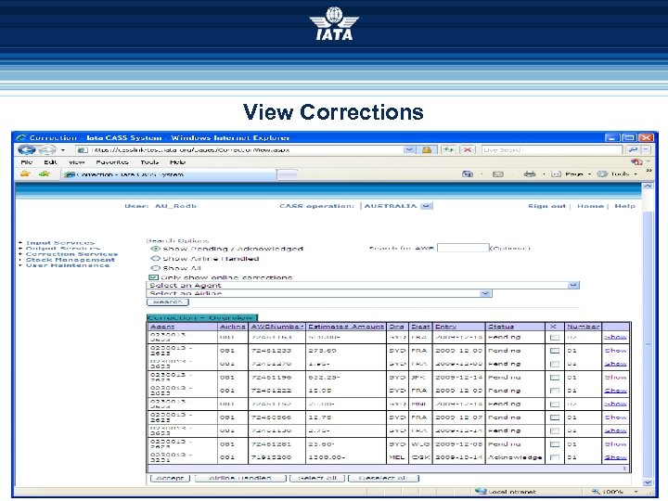Open the CASS operation AUSTRALIA dropdown
This screenshot has width=668, height=501.
427,206
